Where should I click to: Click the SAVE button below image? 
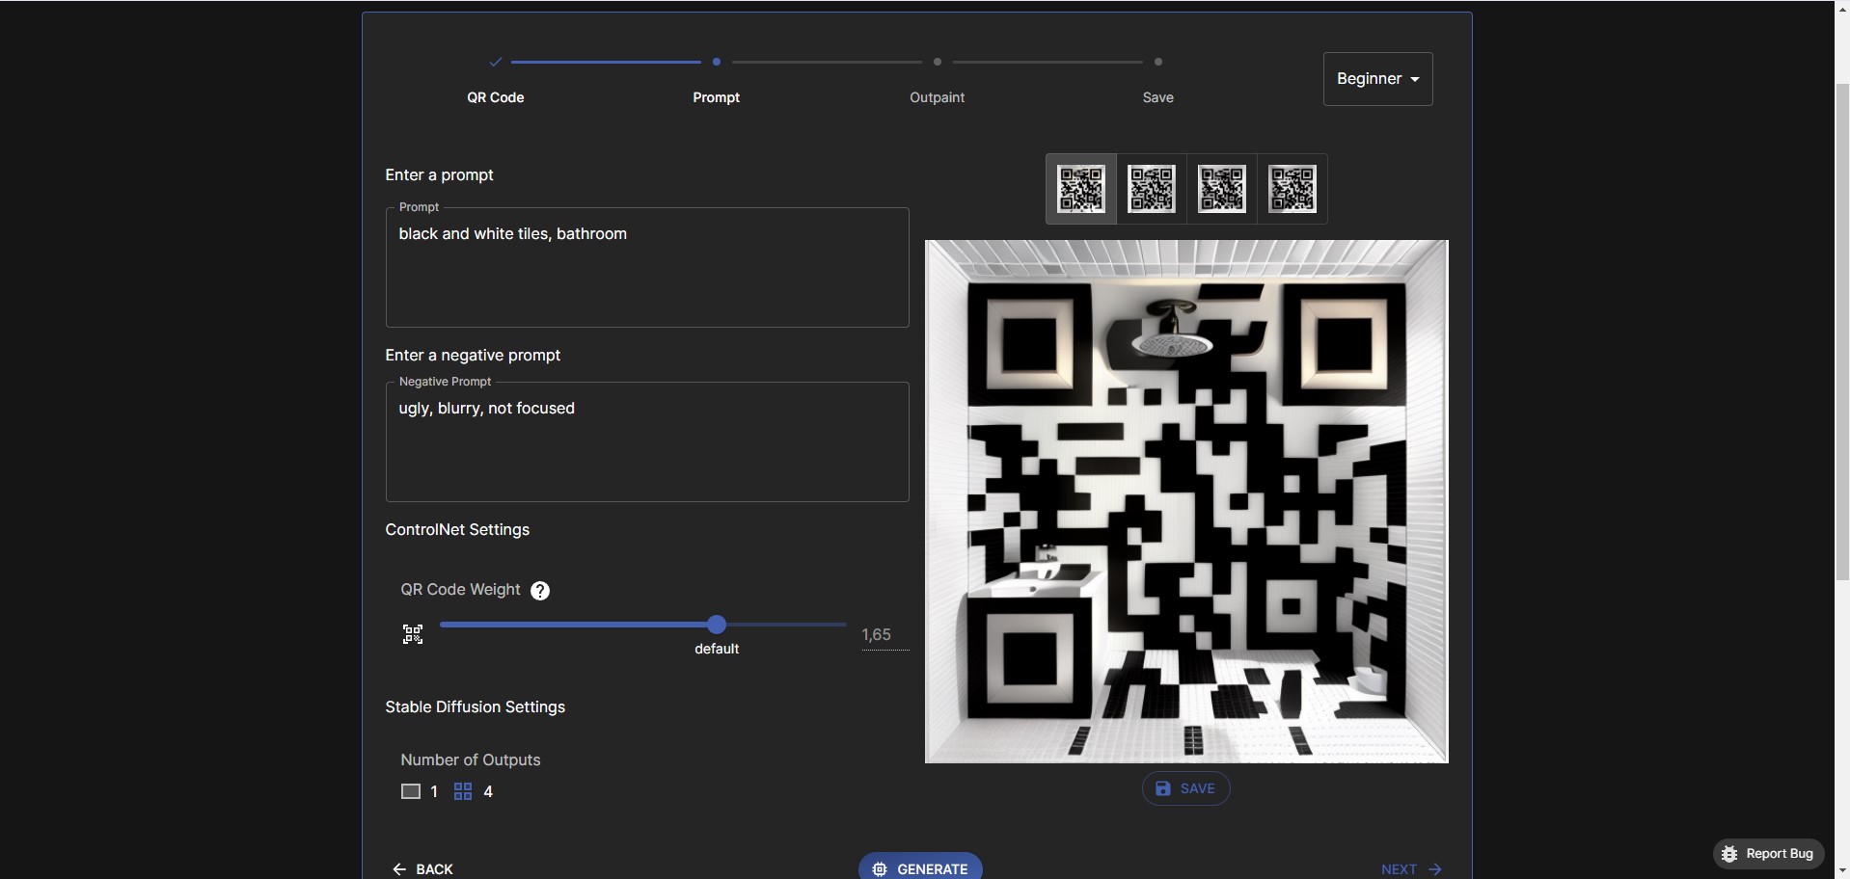coord(1185,788)
